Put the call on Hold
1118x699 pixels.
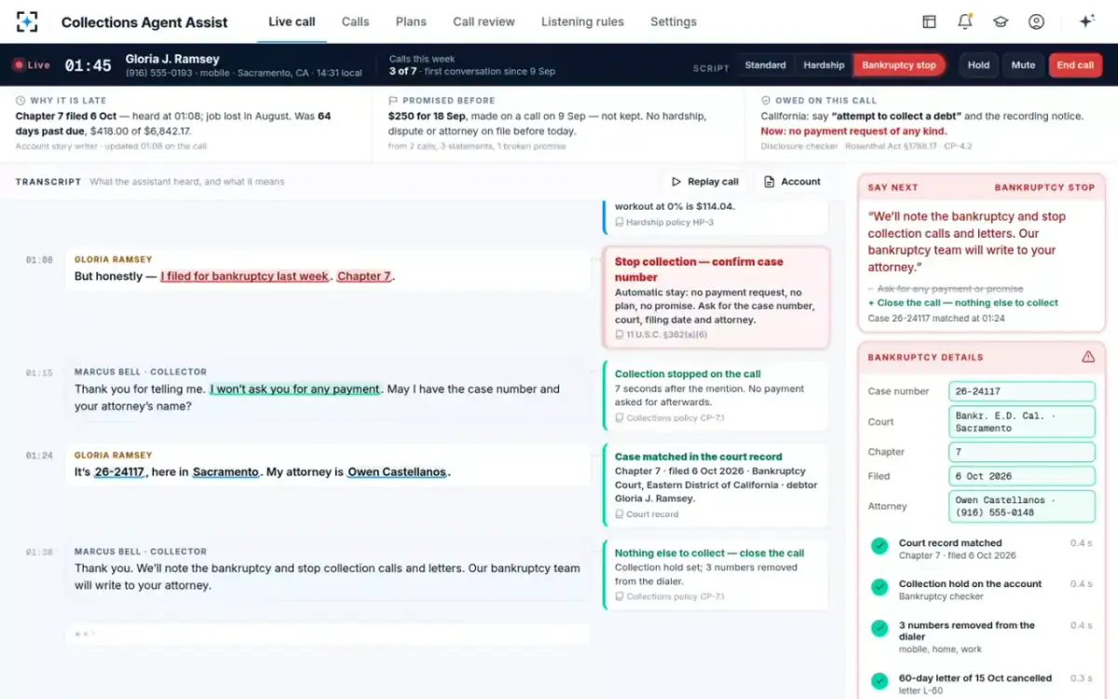pos(978,65)
